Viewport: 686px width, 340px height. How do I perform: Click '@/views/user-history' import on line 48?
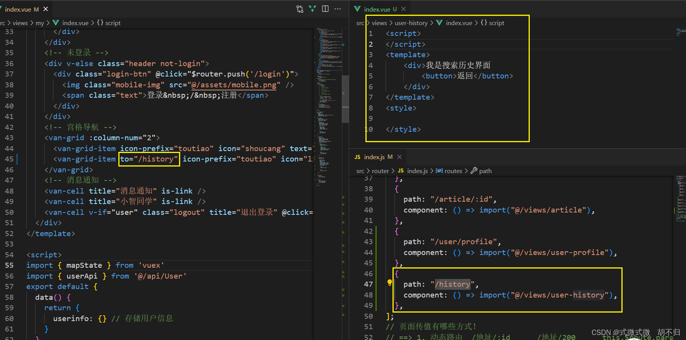560,295
